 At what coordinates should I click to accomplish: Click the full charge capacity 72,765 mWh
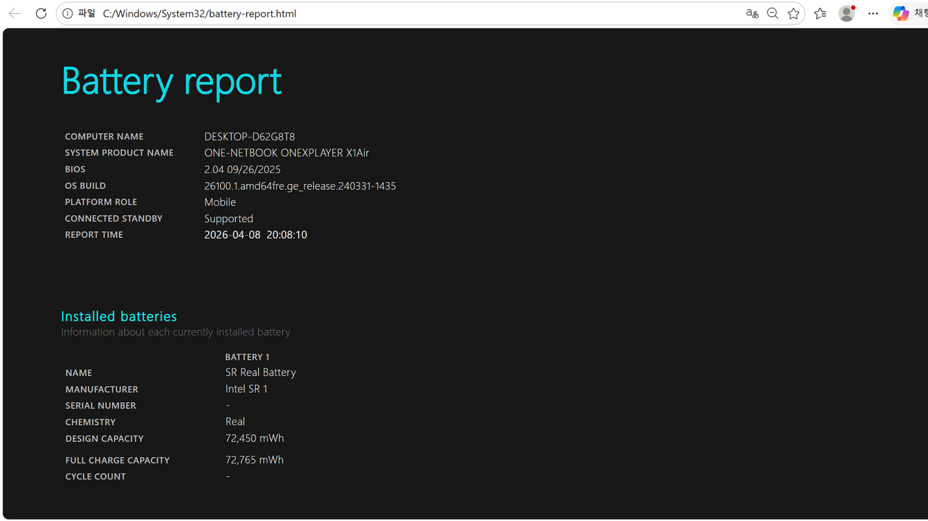click(255, 460)
